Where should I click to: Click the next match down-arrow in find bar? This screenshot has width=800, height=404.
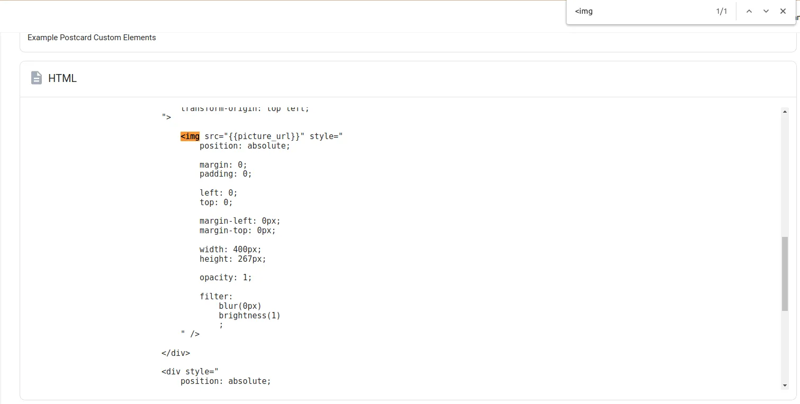[x=766, y=11]
